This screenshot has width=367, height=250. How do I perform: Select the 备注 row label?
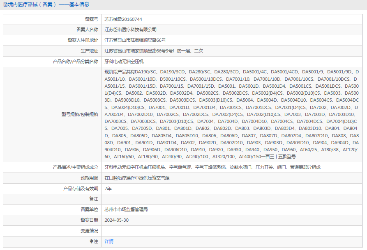pyautogui.click(x=94, y=199)
